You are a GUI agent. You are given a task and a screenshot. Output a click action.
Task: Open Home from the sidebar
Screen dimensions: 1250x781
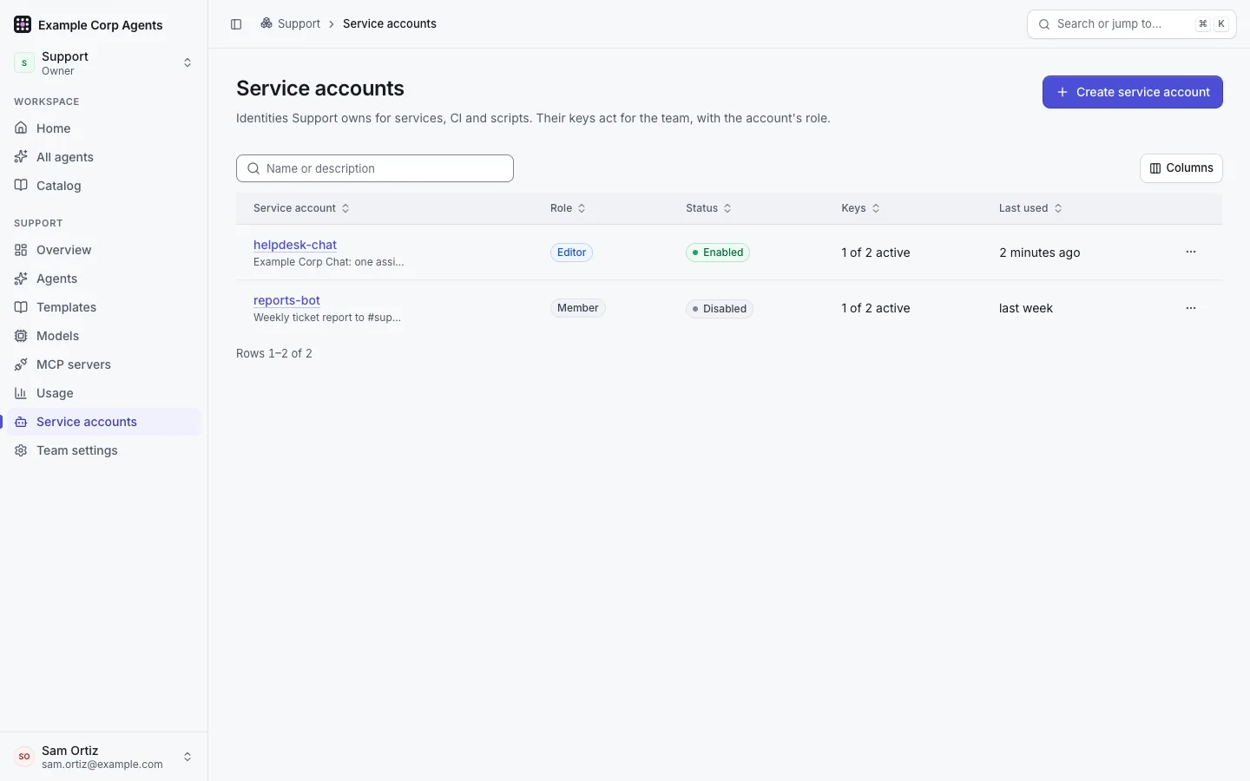104,128
